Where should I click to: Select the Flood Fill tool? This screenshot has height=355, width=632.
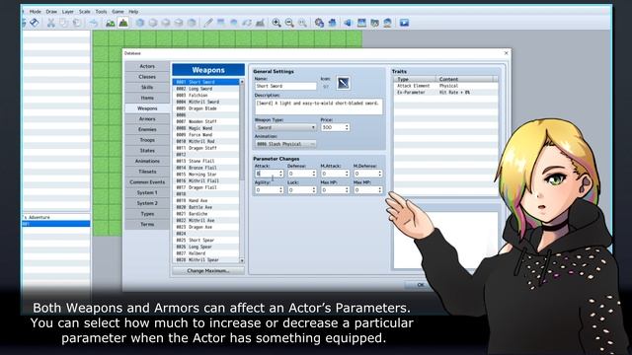tap(247, 23)
